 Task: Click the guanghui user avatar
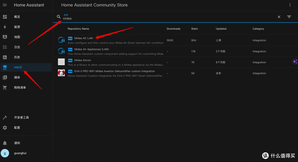[x=5, y=153]
